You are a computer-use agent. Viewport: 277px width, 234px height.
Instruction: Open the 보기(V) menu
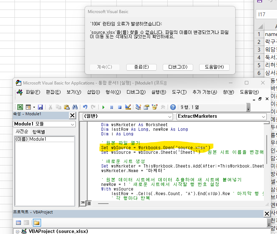click(74, 92)
